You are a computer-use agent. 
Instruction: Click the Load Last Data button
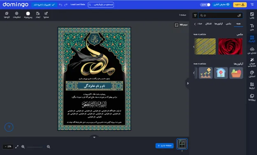pyautogui.click(x=78, y=5)
